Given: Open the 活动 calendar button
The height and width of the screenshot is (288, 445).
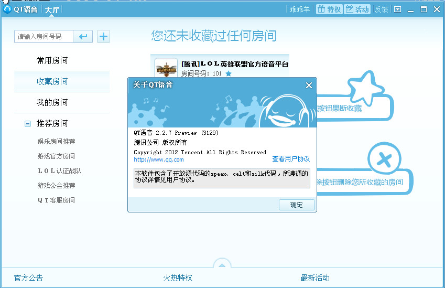Looking at the screenshot, I should [357, 9].
